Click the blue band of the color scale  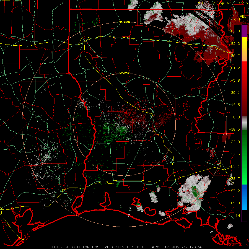(x=244, y=197)
